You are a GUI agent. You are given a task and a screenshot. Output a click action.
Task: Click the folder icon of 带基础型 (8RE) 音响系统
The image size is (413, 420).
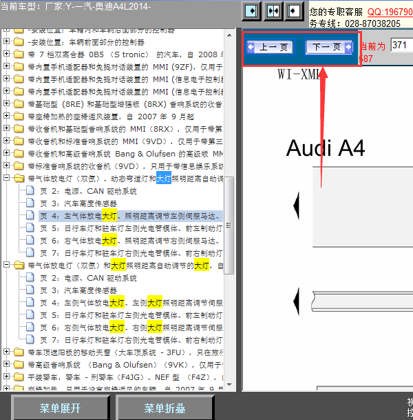pyautogui.click(x=19, y=103)
